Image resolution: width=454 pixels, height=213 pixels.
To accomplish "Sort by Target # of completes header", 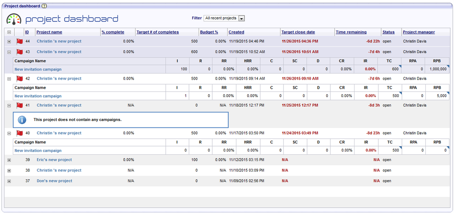I will 157,32.
